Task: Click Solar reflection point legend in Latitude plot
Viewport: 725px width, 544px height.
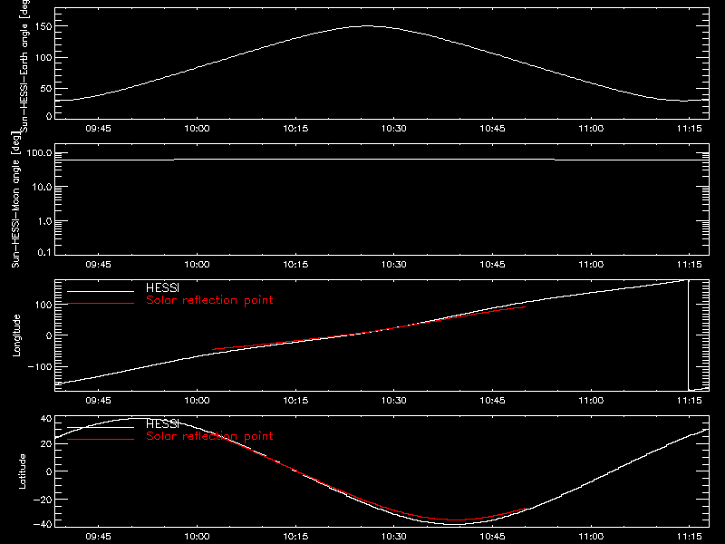Action: 209,436
